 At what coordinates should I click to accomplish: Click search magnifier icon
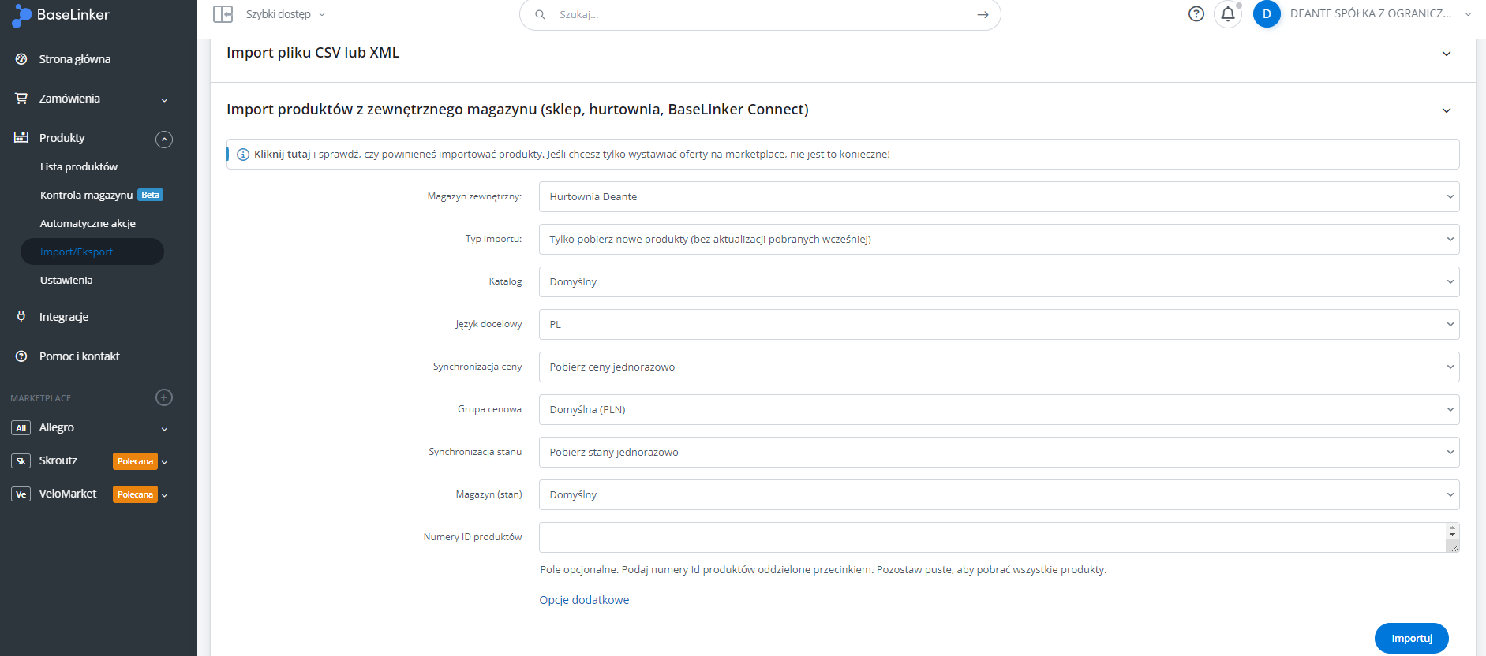(x=541, y=14)
